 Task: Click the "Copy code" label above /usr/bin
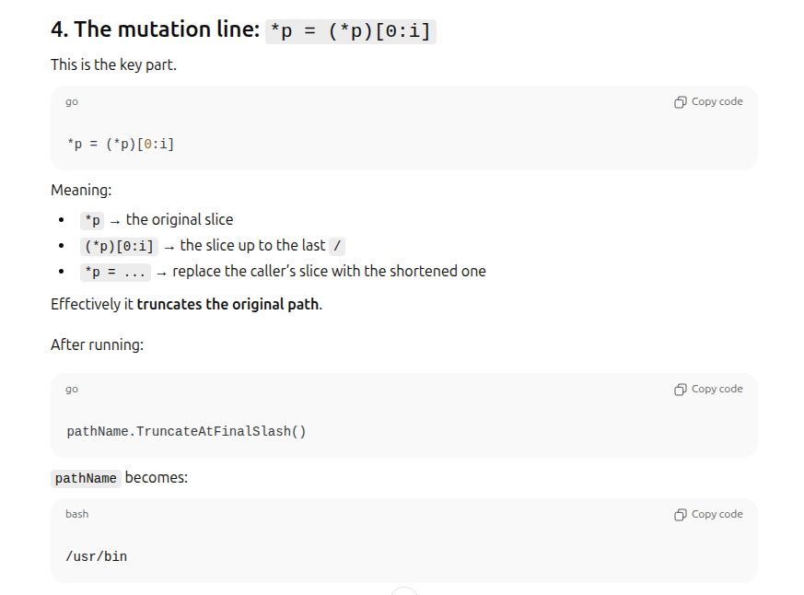[717, 514]
